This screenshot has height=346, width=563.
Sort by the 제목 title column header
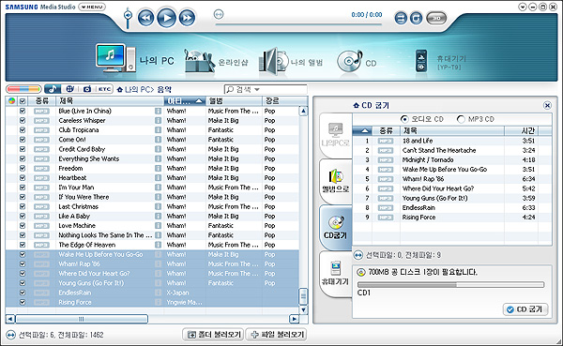(110, 101)
